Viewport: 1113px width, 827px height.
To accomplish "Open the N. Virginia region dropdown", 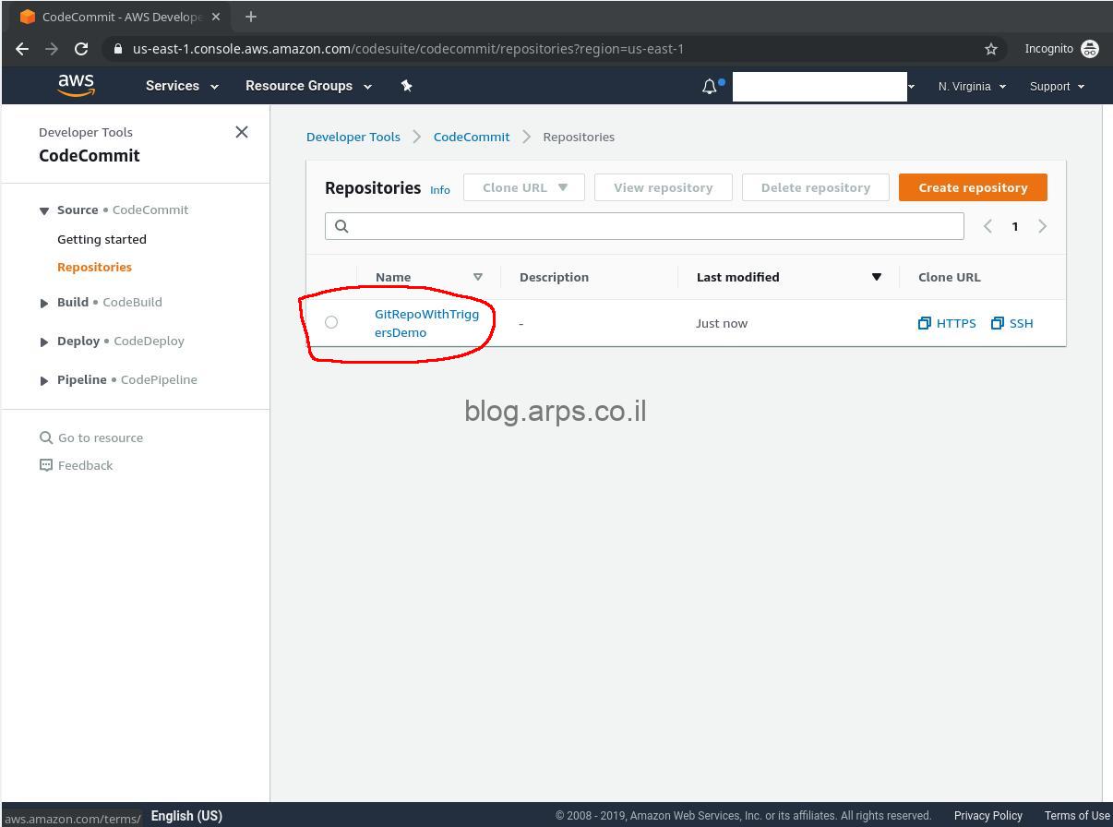I will 971,86.
